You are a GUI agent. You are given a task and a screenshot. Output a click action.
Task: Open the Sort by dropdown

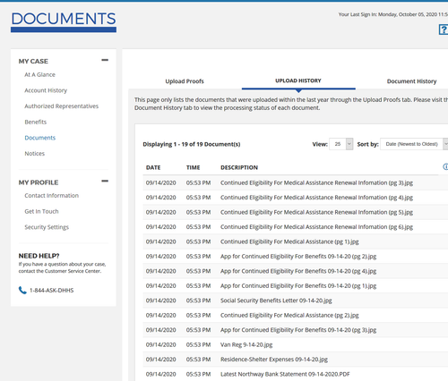point(414,144)
